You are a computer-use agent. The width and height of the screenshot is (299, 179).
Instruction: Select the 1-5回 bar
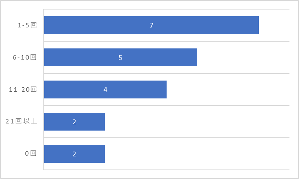151,25
